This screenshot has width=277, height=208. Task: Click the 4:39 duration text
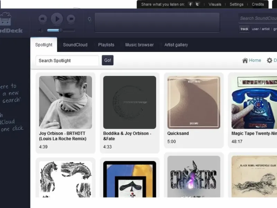43,147
